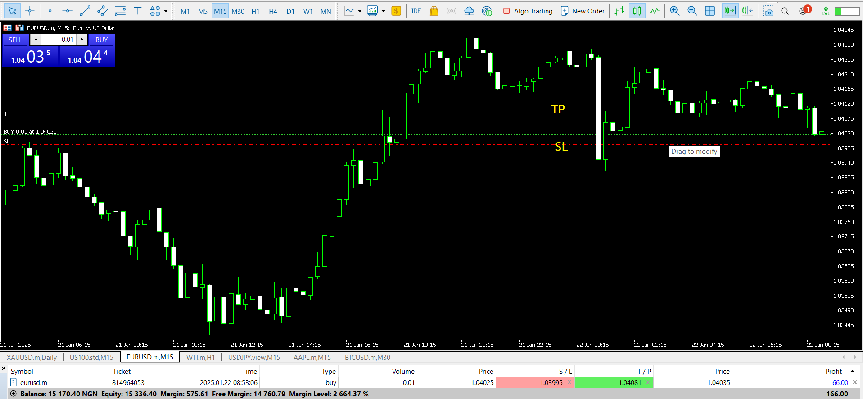The image size is (863, 399).
Task: Select the H4 timeframe
Action: 273,11
